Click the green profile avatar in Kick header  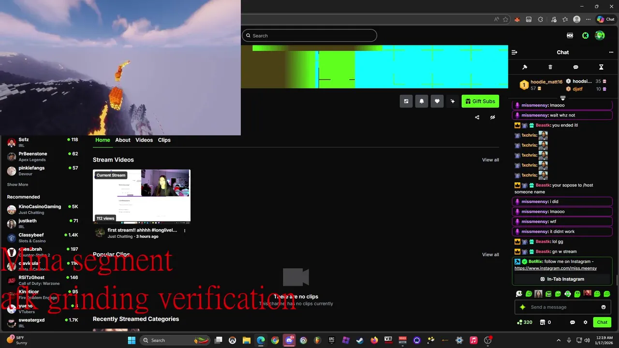pyautogui.click(x=600, y=35)
